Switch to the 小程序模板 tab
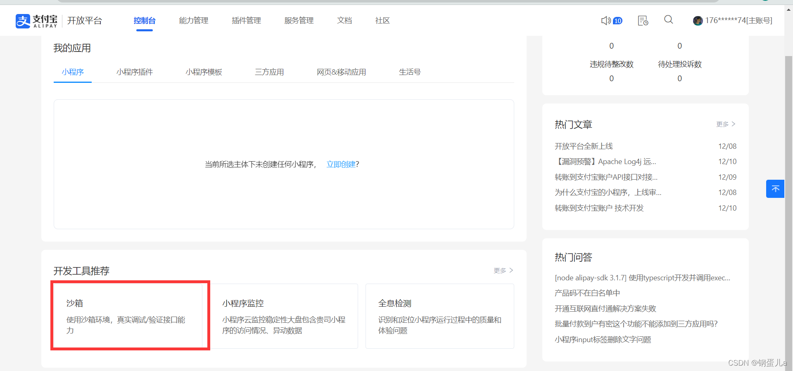Viewport: 793px width, 371px height. [204, 72]
